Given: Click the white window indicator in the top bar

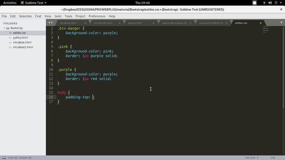Looking at the screenshot, I should pyautogui.click(x=254, y=3).
